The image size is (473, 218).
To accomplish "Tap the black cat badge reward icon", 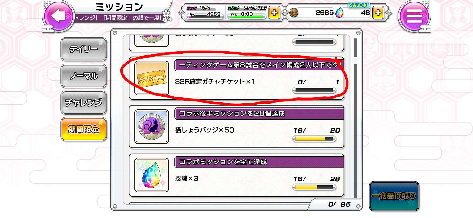I will 152,127.
